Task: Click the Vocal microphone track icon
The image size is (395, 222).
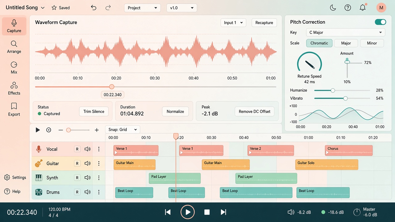Action: click(39, 149)
